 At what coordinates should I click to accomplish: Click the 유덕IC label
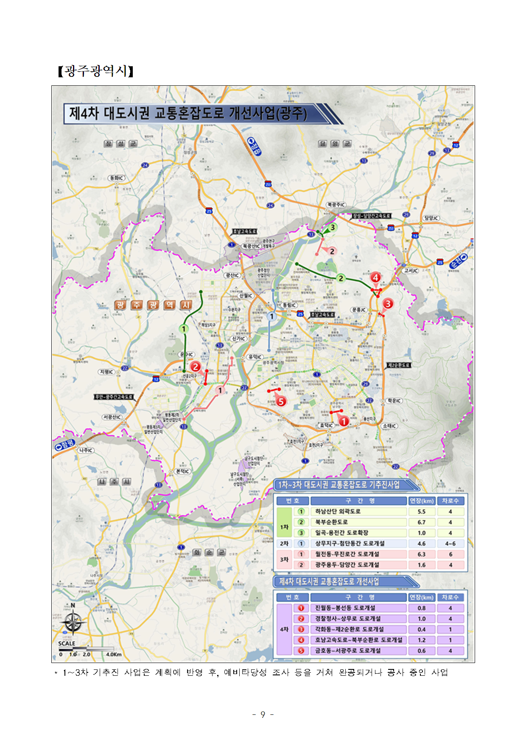[255, 357]
